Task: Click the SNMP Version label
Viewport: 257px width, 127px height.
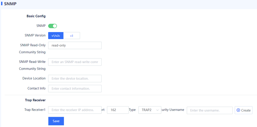Action: (x=35, y=35)
